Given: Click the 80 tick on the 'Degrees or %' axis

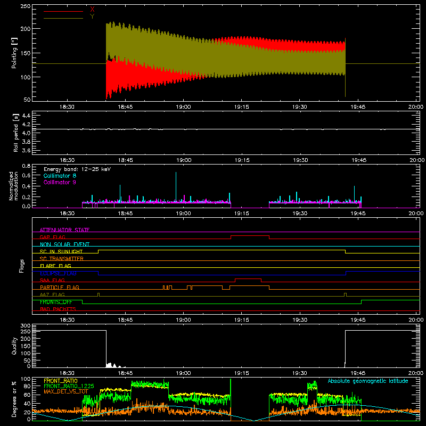Looking at the screenshot, I should click(27, 386).
